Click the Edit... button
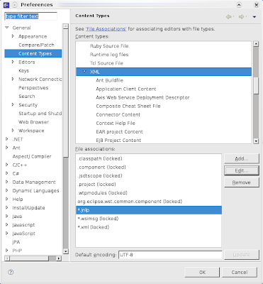 point(242,170)
